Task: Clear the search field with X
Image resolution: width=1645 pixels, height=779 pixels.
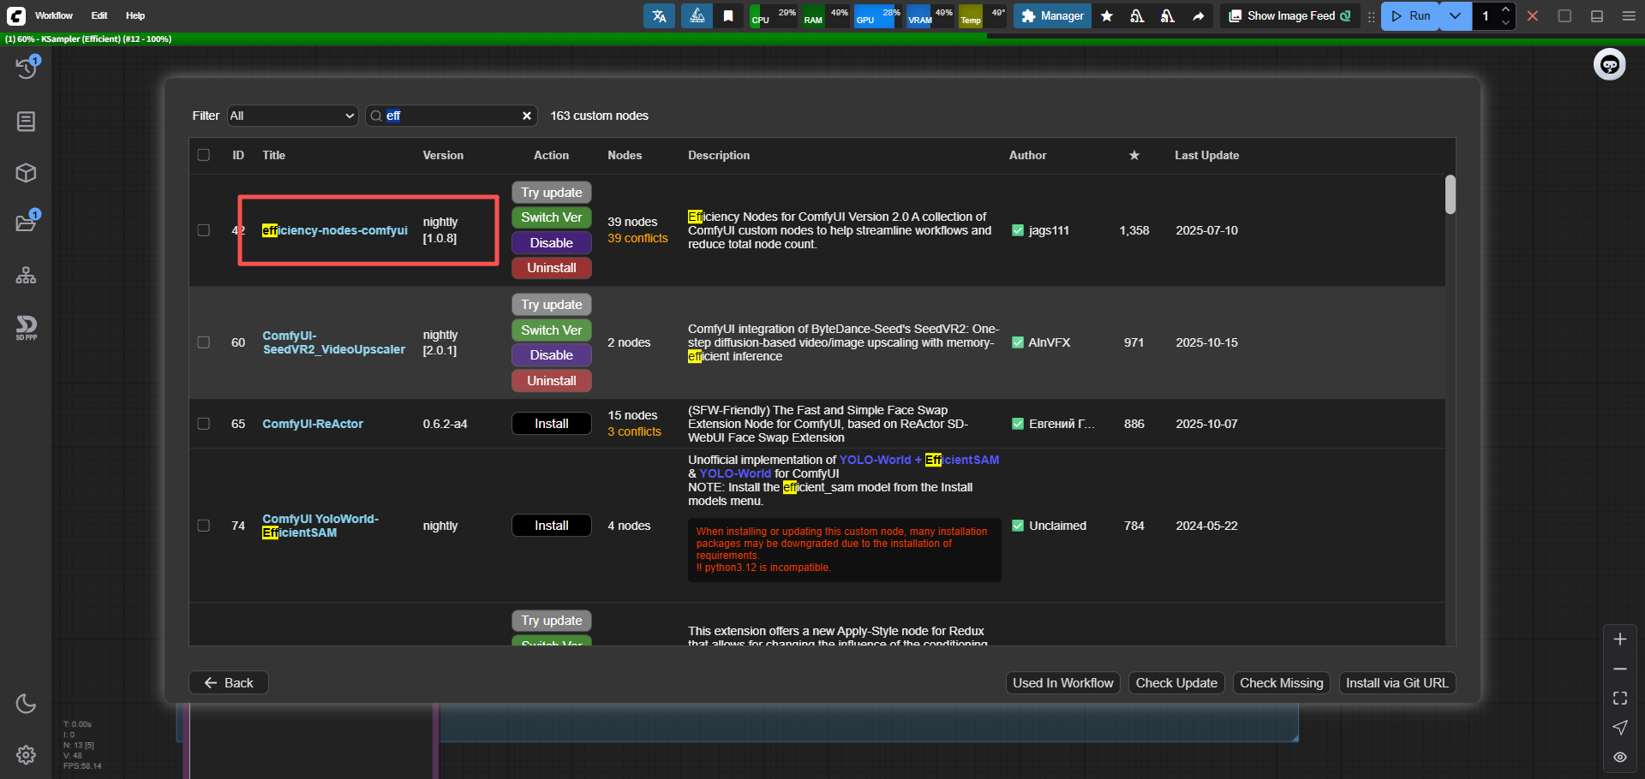Action: coord(527,116)
